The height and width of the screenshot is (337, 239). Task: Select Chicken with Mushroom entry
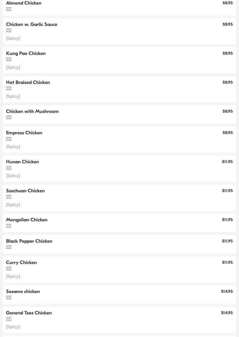pos(32,111)
